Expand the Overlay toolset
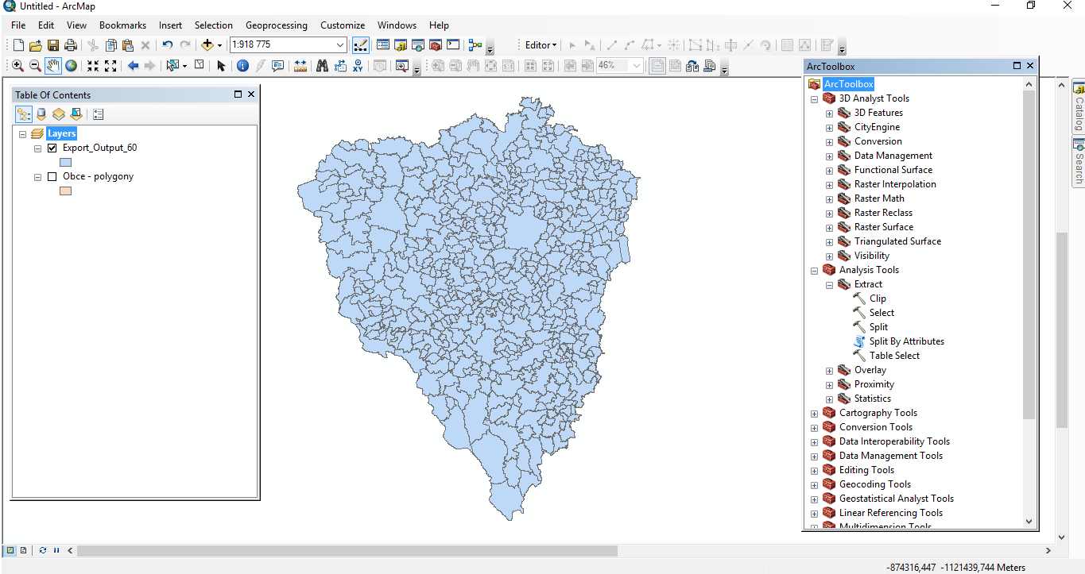The width and height of the screenshot is (1085, 574). tap(829, 371)
